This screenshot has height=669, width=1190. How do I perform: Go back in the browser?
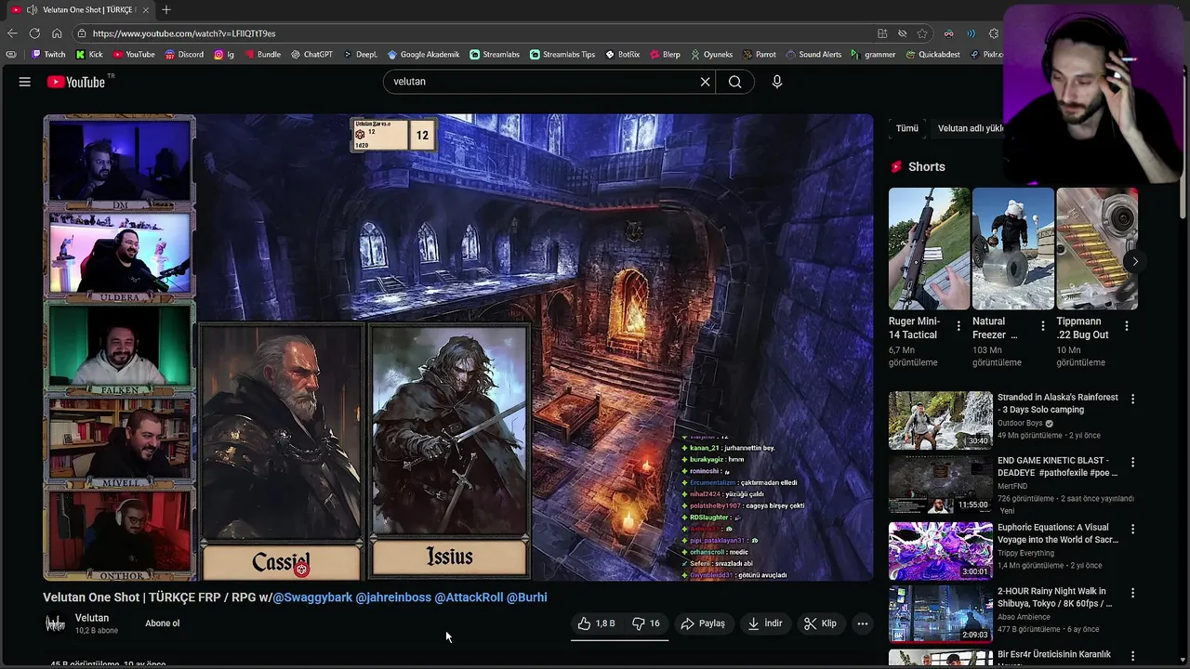click(x=12, y=33)
